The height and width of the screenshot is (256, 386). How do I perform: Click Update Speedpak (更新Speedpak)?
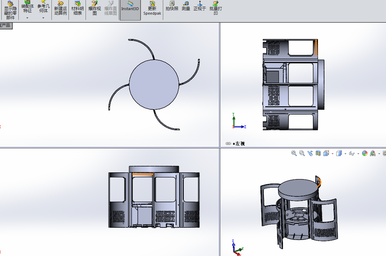click(152, 8)
